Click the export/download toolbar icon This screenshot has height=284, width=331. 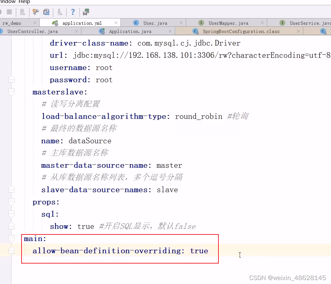60,12
